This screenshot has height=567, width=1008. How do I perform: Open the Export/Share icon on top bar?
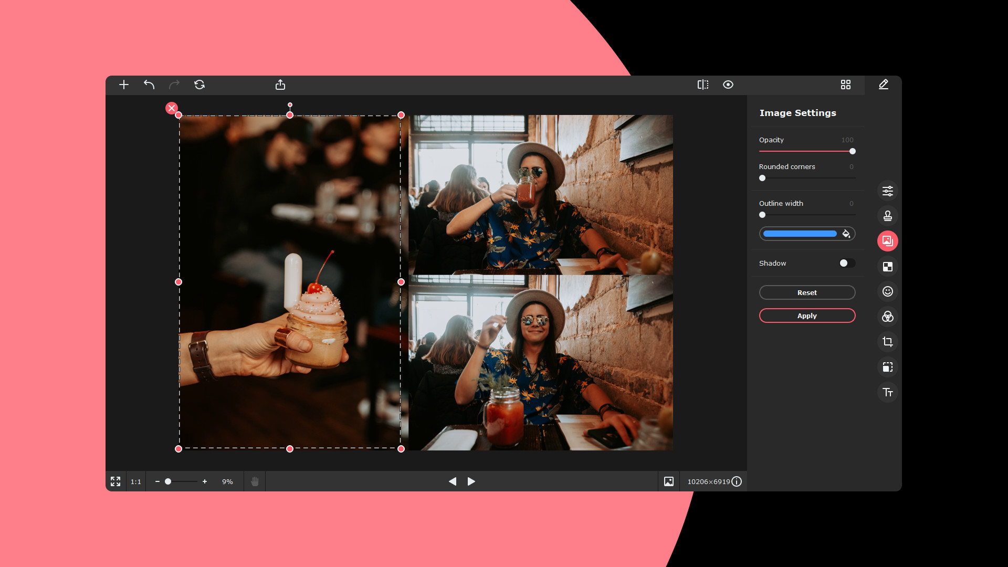(281, 85)
